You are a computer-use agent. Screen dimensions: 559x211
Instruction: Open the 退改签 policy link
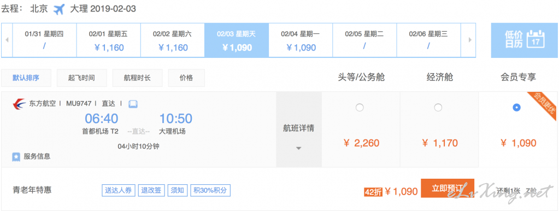(x=151, y=190)
